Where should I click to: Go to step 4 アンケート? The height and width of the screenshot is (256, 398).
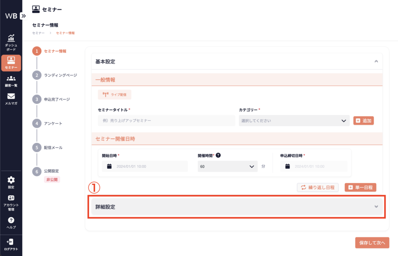[53, 123]
